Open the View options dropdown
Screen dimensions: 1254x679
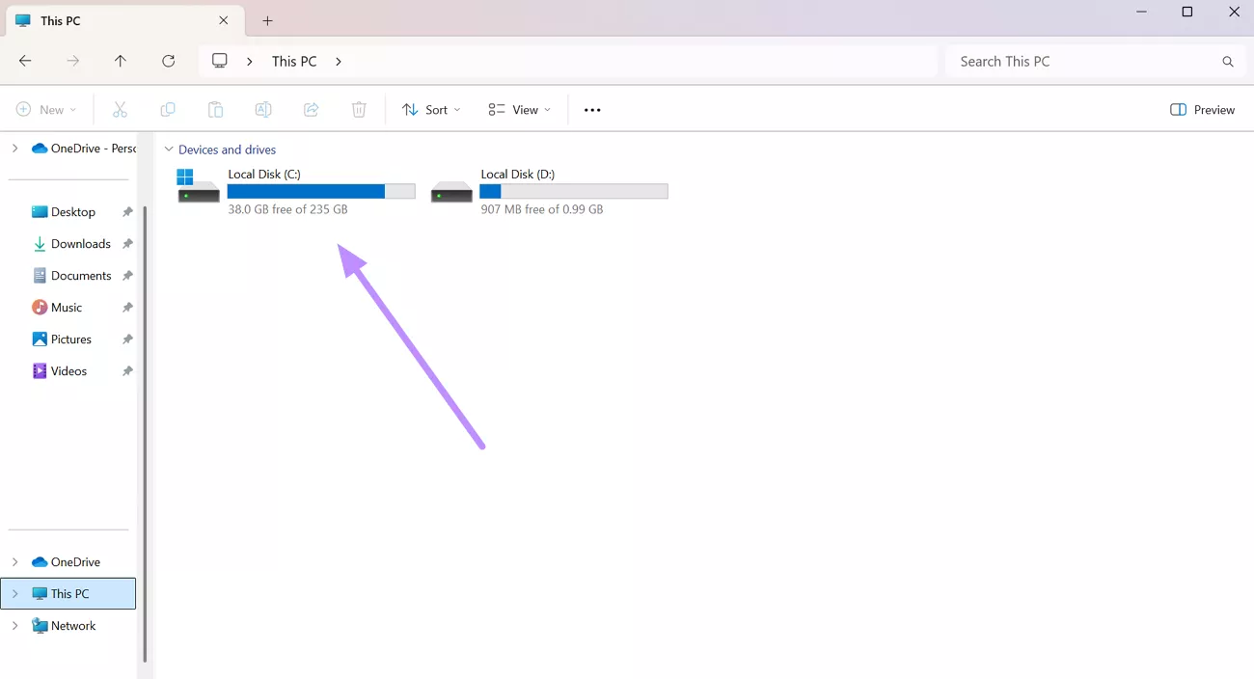click(518, 109)
